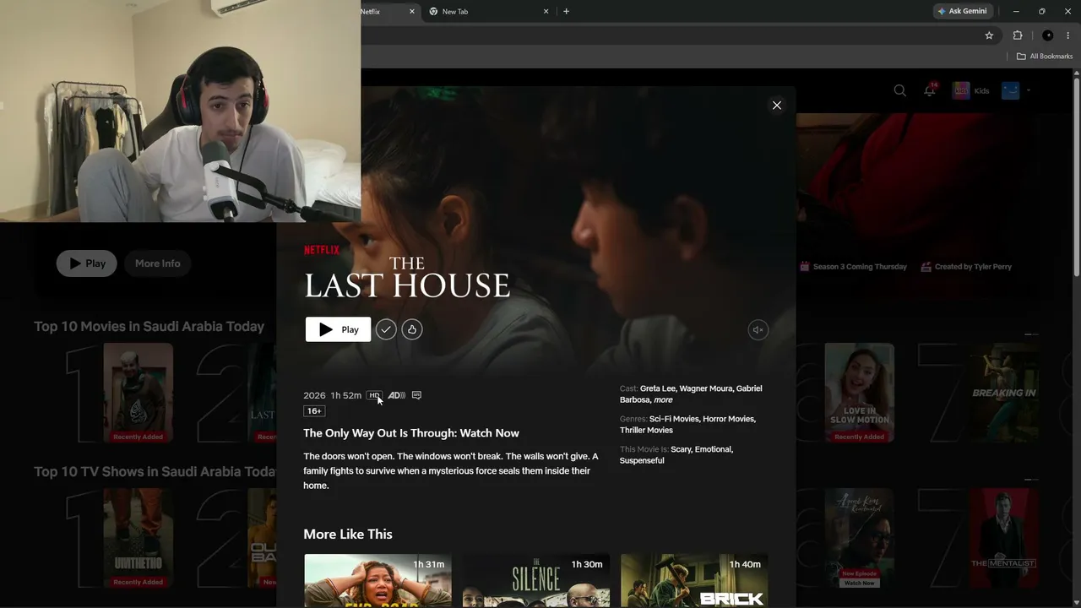Open Netflix notifications bell

pyautogui.click(x=930, y=90)
